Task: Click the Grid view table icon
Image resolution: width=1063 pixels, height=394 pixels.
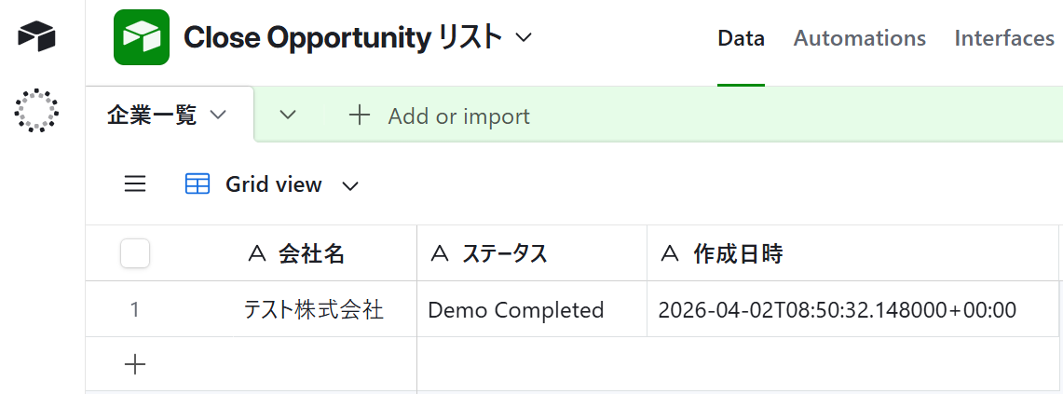Action: (x=198, y=184)
